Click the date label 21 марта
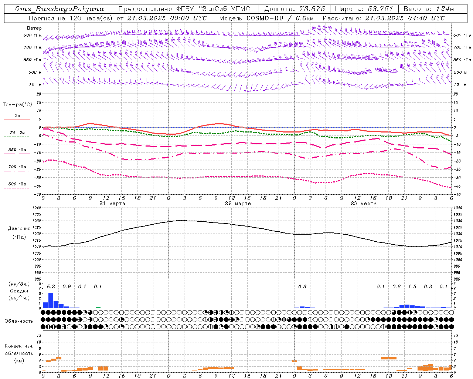The image size is (473, 379). (112, 204)
